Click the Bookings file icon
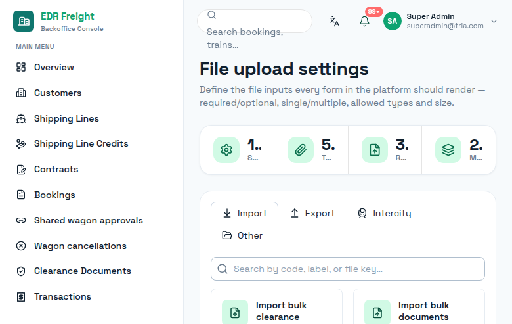Image resolution: width=512 pixels, height=324 pixels. (x=21, y=195)
